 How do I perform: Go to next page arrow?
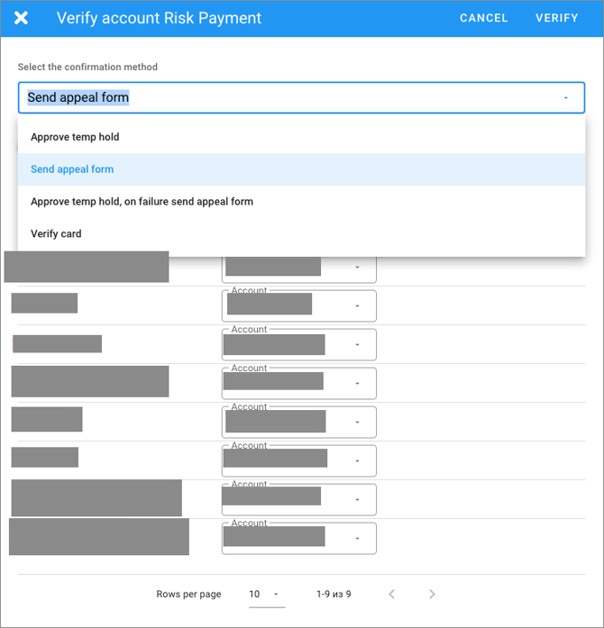(x=432, y=595)
